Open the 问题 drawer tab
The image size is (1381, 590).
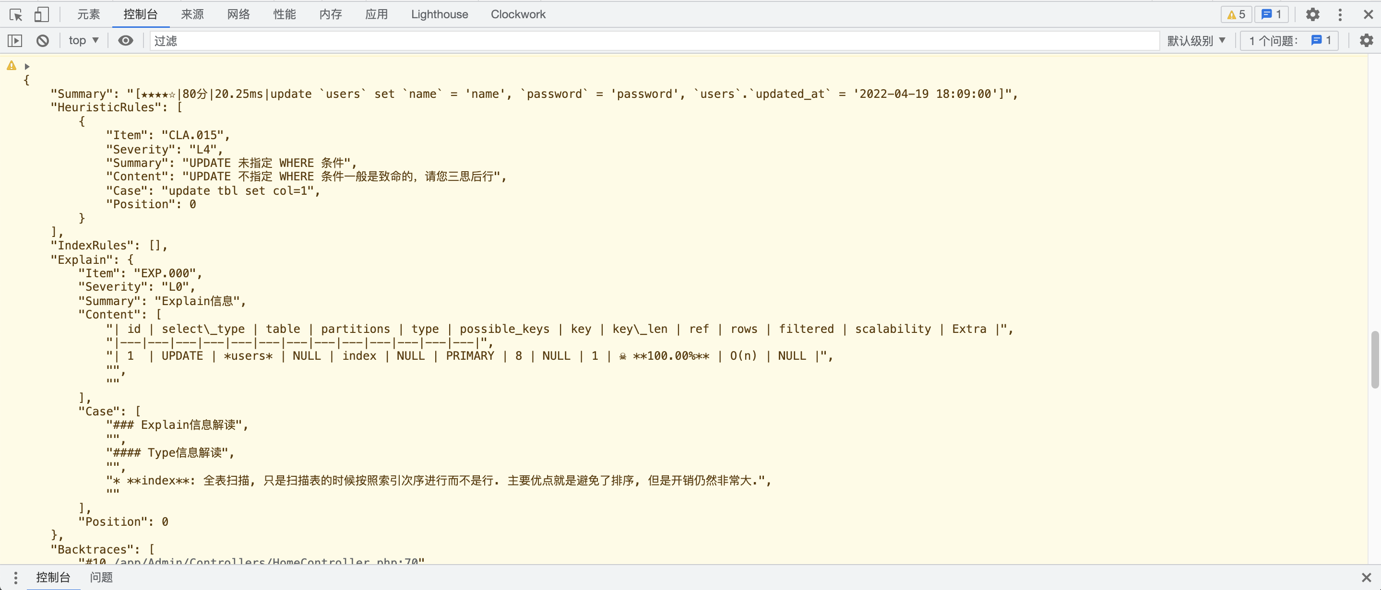(x=101, y=577)
